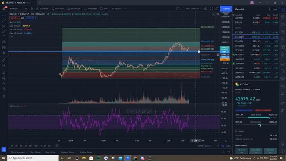The height and width of the screenshot is (161, 286).
Task: Click the blue buy price button
Action: (30, 18)
